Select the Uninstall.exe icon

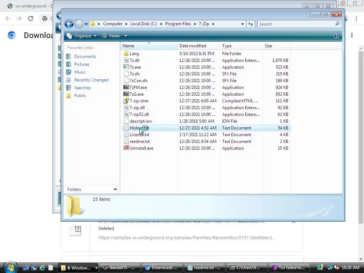tap(126, 148)
